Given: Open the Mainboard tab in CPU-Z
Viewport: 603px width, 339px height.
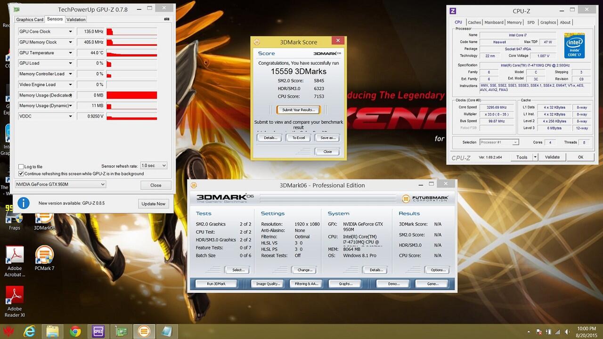Looking at the screenshot, I should [x=494, y=22].
